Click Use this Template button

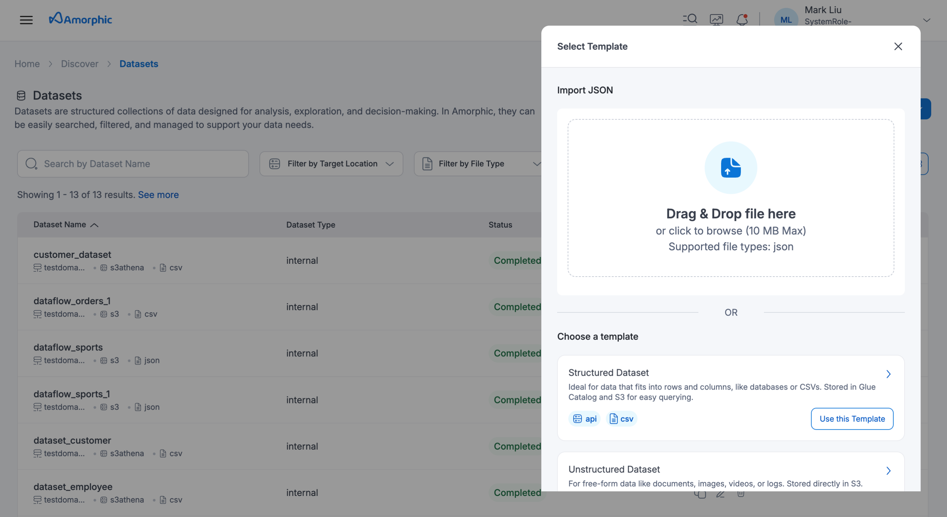852,418
